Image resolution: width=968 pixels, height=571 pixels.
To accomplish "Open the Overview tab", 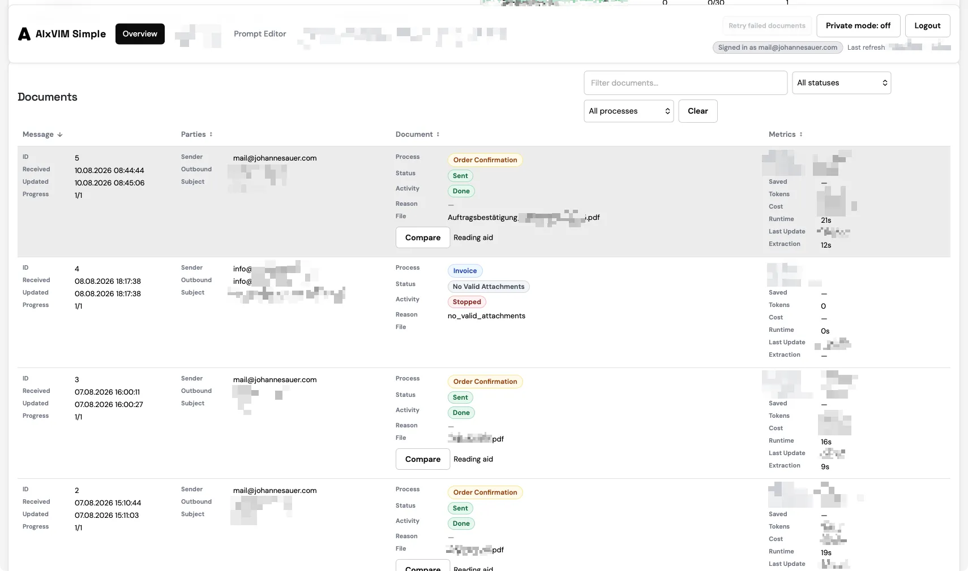I will [x=140, y=34].
